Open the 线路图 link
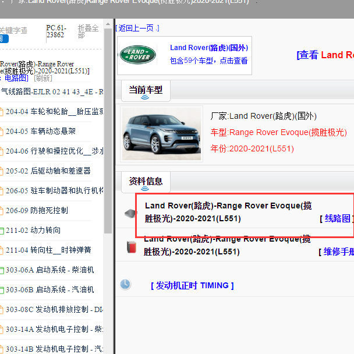This screenshot has width=354, height=354. [337, 218]
